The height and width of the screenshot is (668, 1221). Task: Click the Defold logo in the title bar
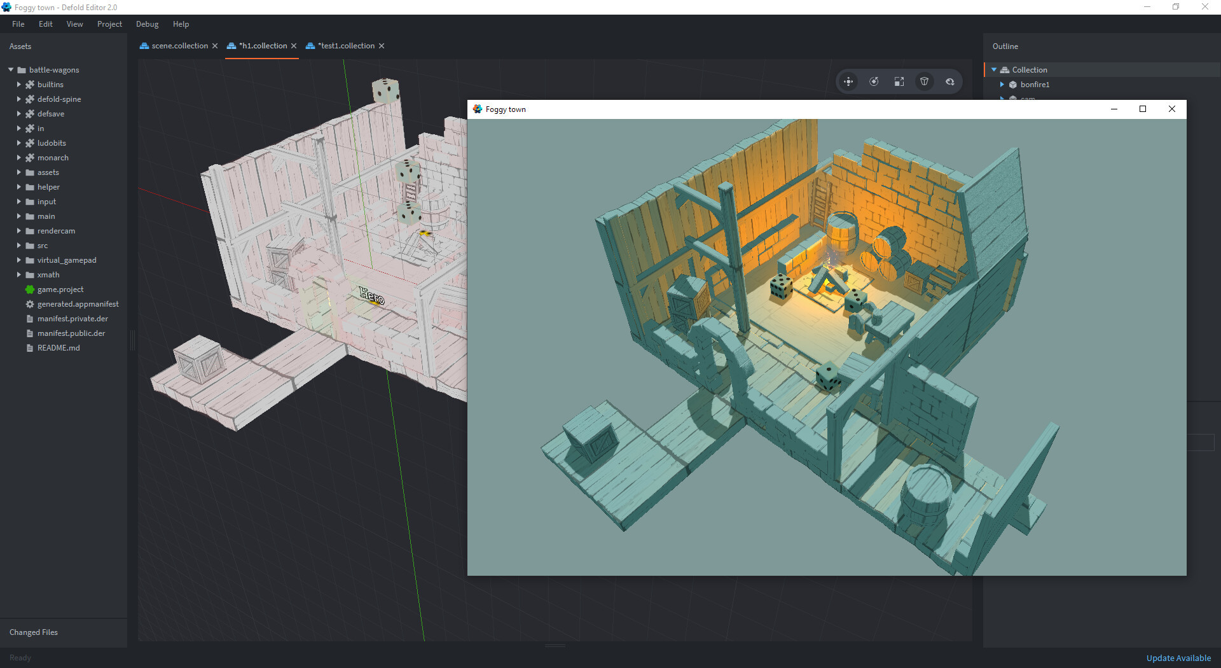(x=6, y=7)
